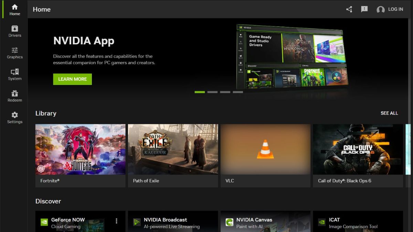Open the Drivers sidebar icon

pos(14,29)
